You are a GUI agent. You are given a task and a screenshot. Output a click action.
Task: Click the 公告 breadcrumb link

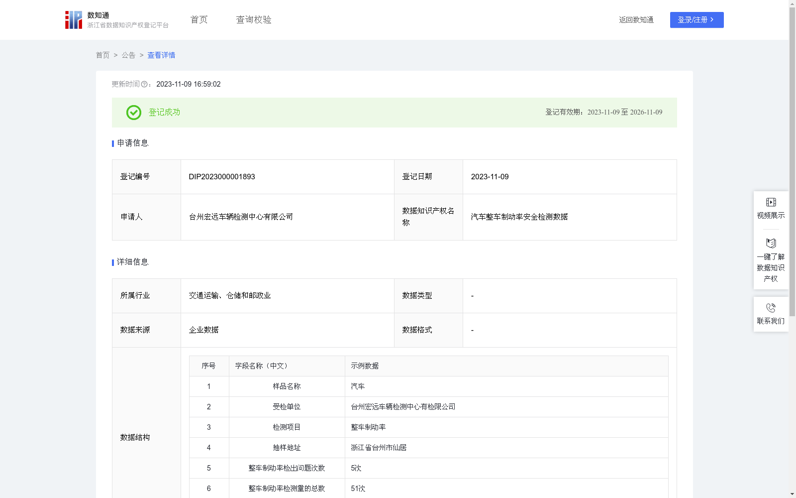pyautogui.click(x=128, y=55)
